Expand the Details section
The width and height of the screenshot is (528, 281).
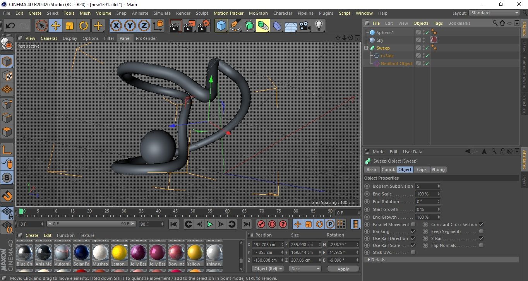(441, 260)
